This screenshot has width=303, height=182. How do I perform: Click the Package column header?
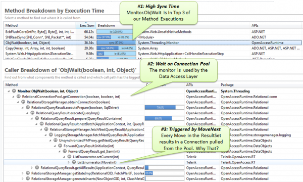point(227,85)
